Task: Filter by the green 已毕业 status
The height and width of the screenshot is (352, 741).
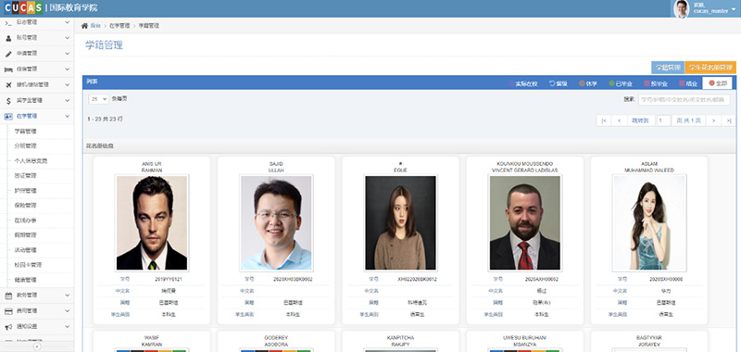Action: tap(621, 83)
